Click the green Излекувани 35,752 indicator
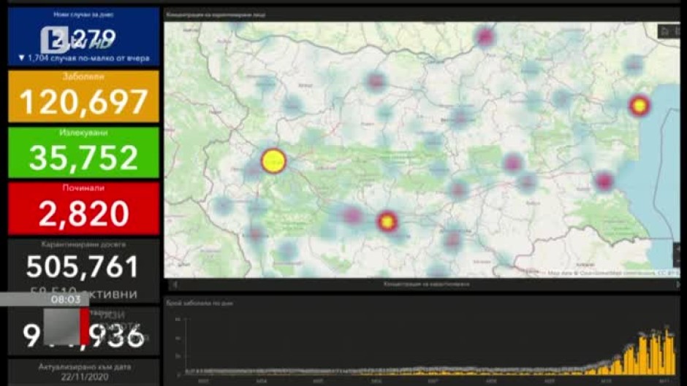 click(x=84, y=153)
